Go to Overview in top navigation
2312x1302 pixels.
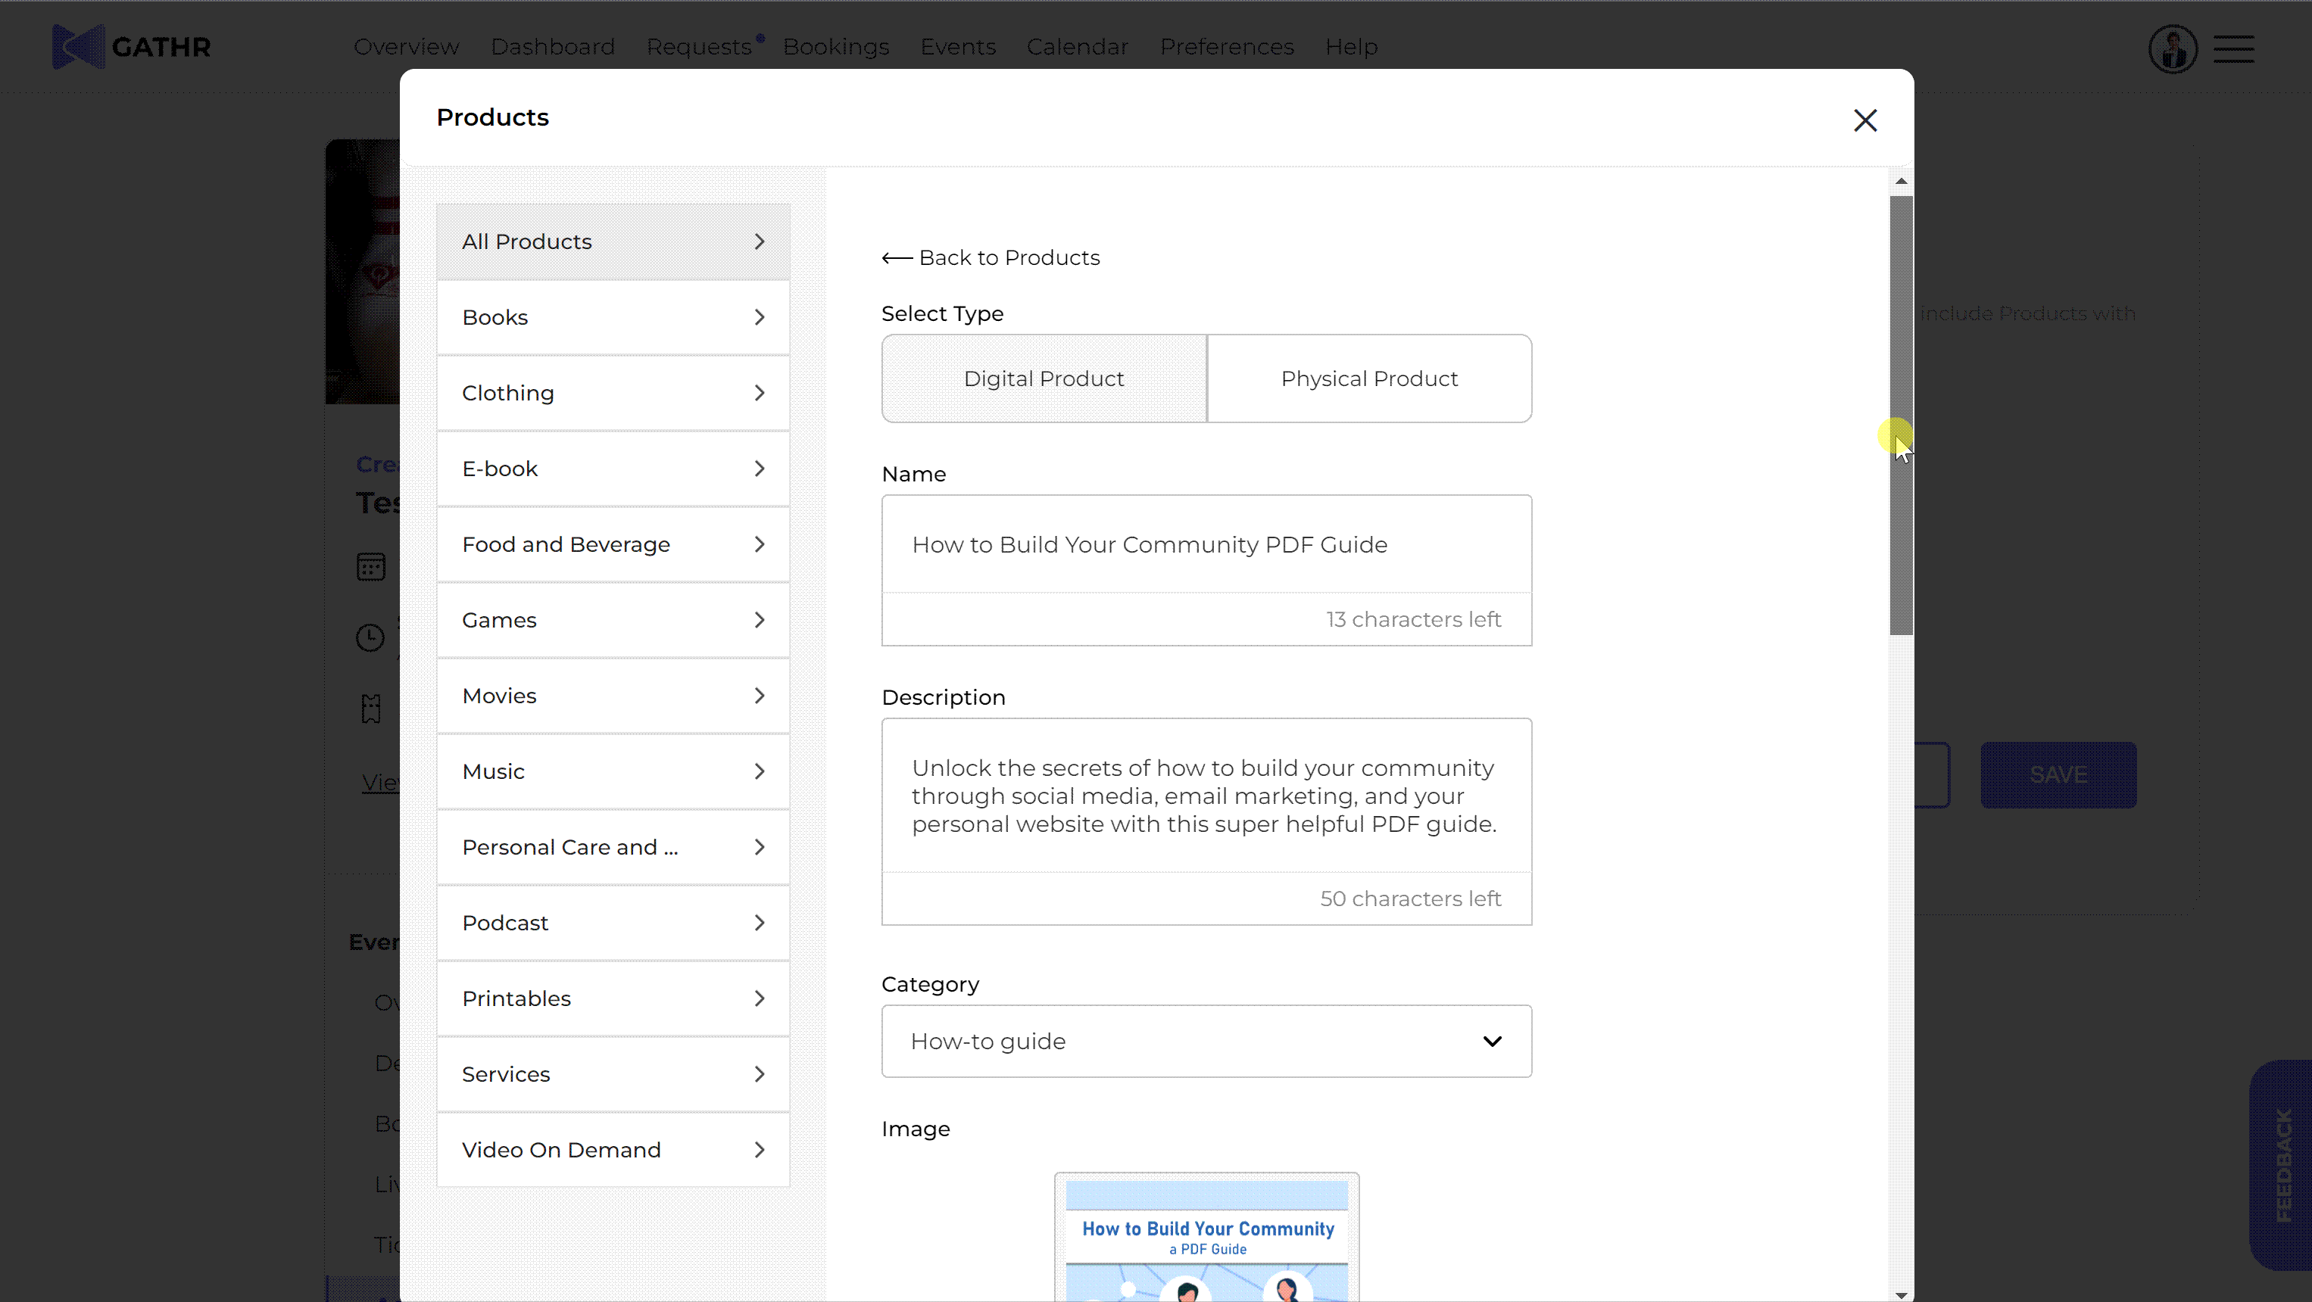point(406,47)
